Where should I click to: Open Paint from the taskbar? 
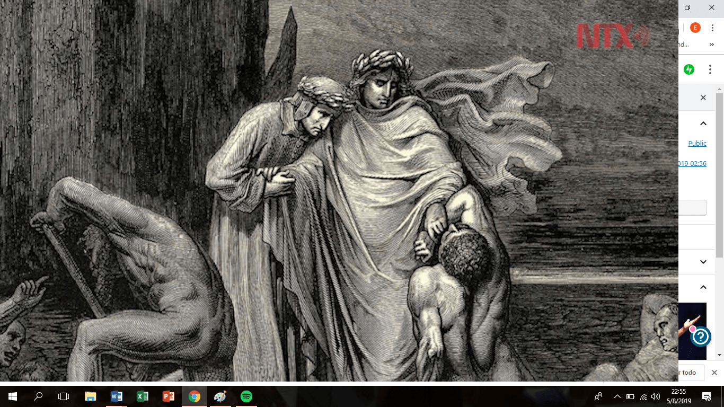(220, 396)
